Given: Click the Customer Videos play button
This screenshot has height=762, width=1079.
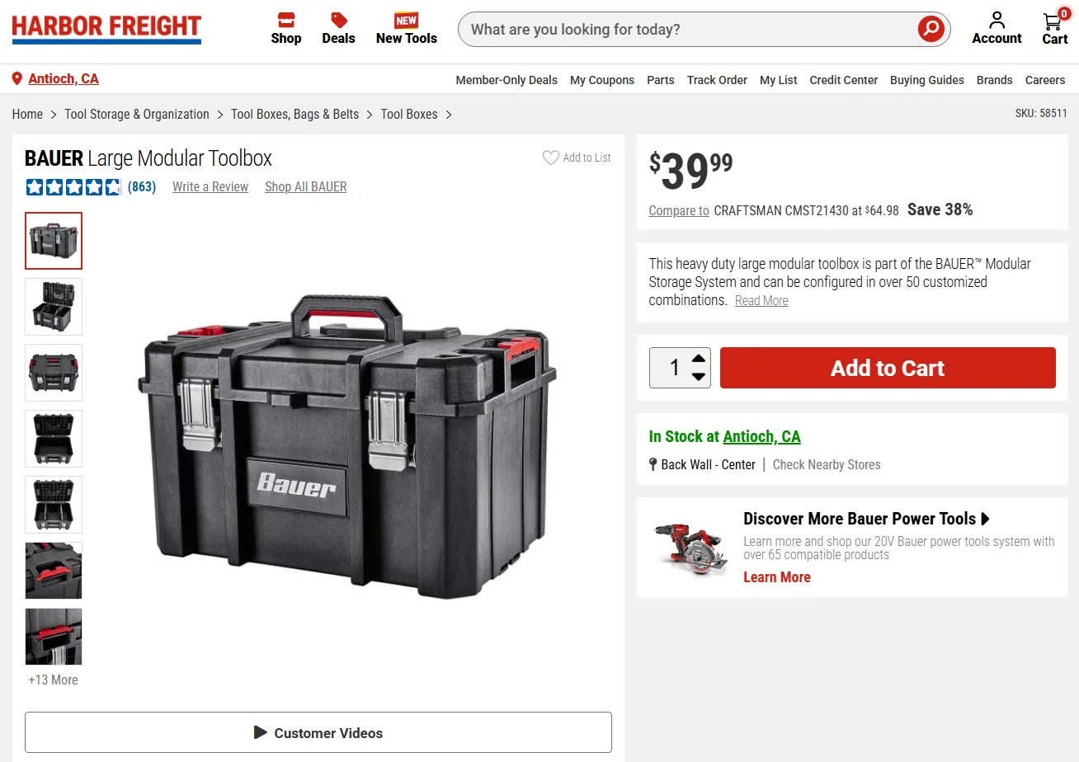Looking at the screenshot, I should pyautogui.click(x=261, y=732).
